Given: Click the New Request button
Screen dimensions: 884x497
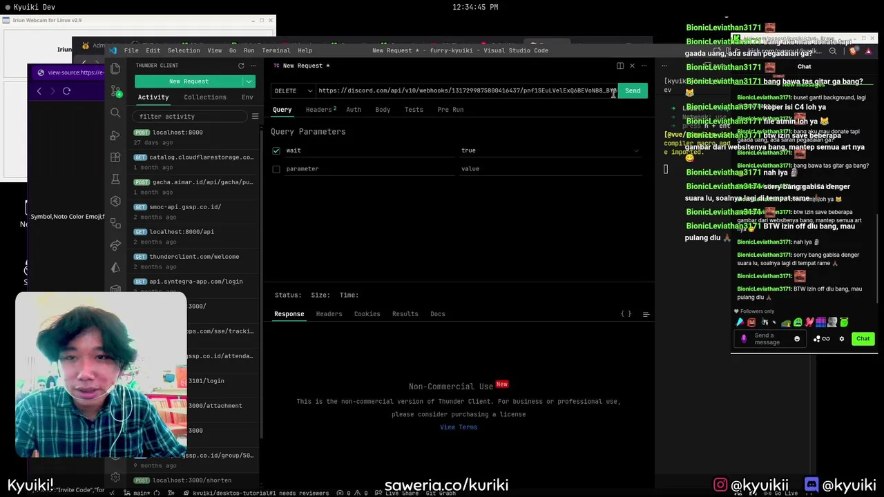Looking at the screenshot, I should (x=189, y=81).
